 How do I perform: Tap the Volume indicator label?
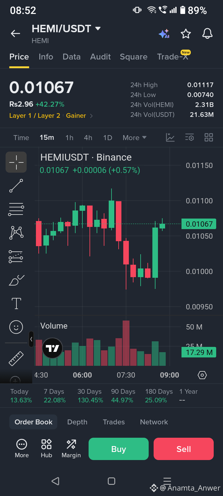(54, 326)
